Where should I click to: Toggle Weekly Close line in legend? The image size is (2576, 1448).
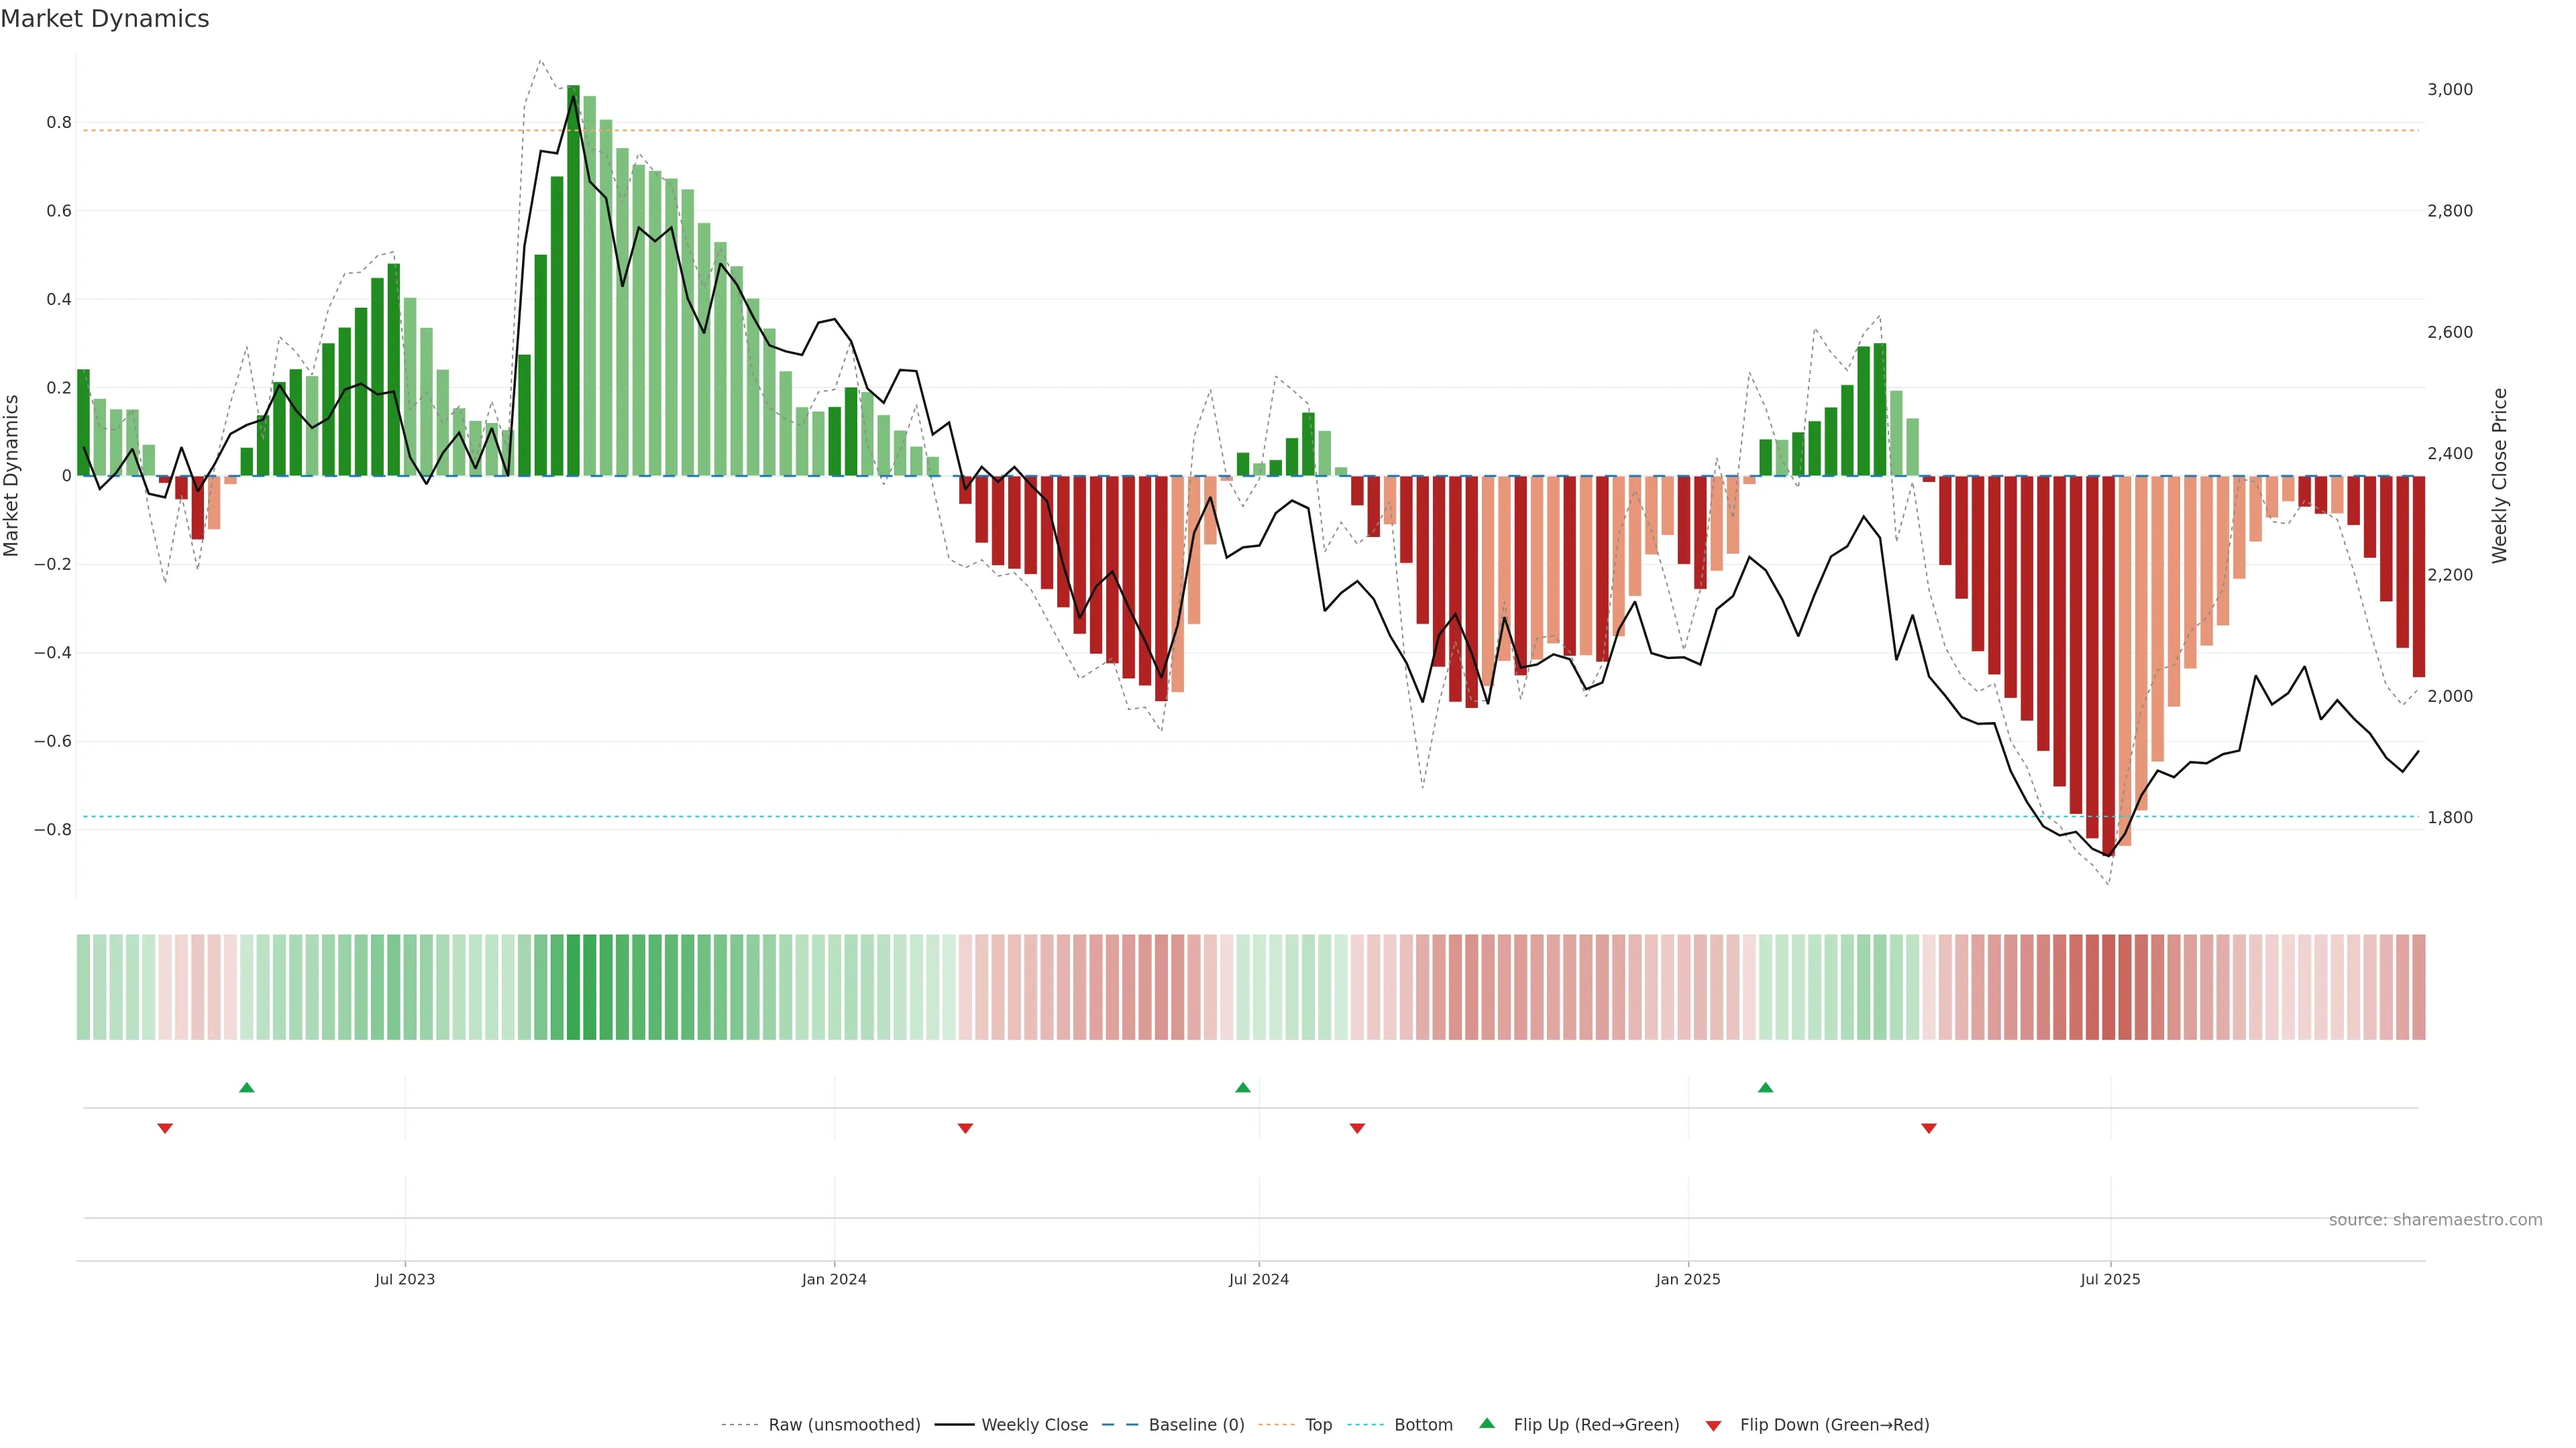pyautogui.click(x=1034, y=1425)
